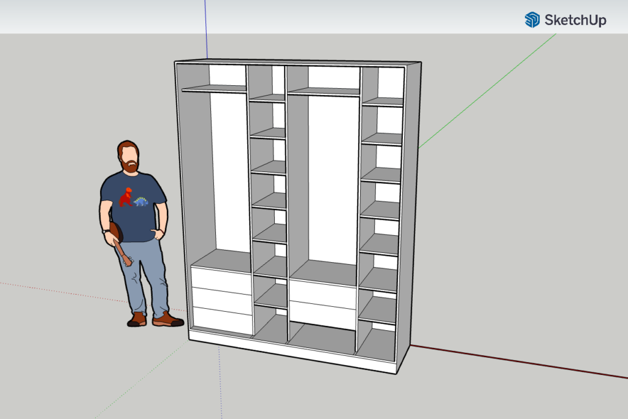
Task: Select the top drawer in the left section
Action: coord(221,281)
